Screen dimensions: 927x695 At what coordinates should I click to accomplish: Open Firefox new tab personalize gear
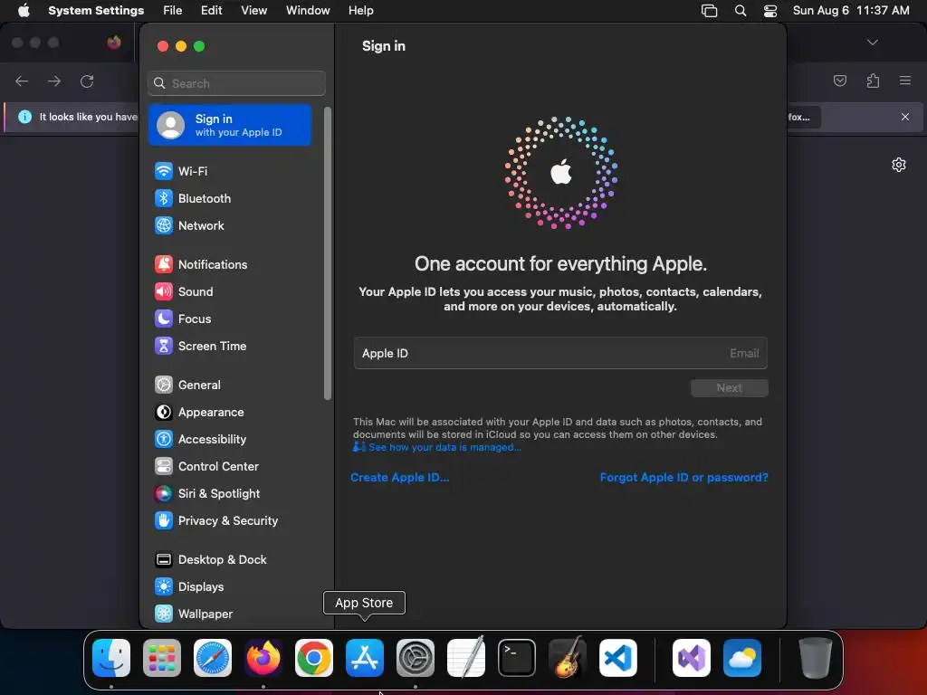coord(899,165)
